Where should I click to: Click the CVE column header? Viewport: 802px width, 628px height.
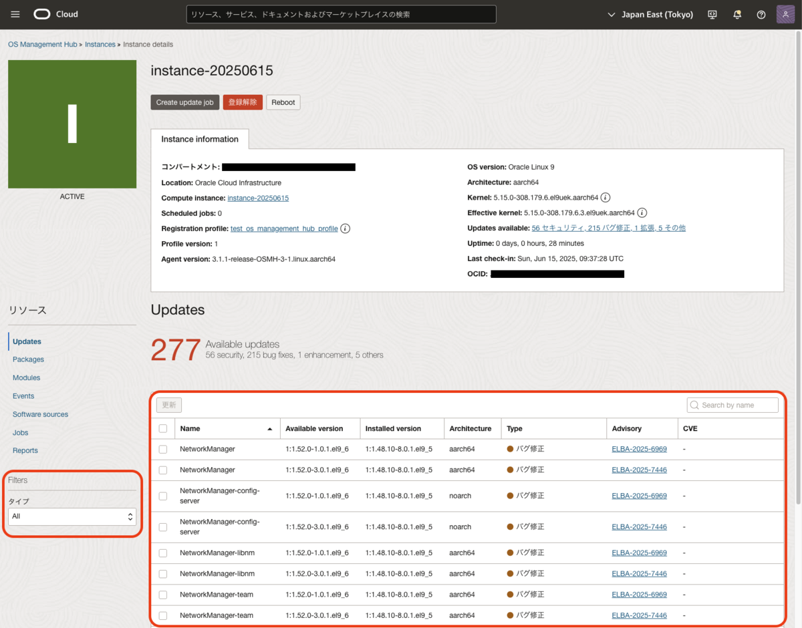pos(690,429)
